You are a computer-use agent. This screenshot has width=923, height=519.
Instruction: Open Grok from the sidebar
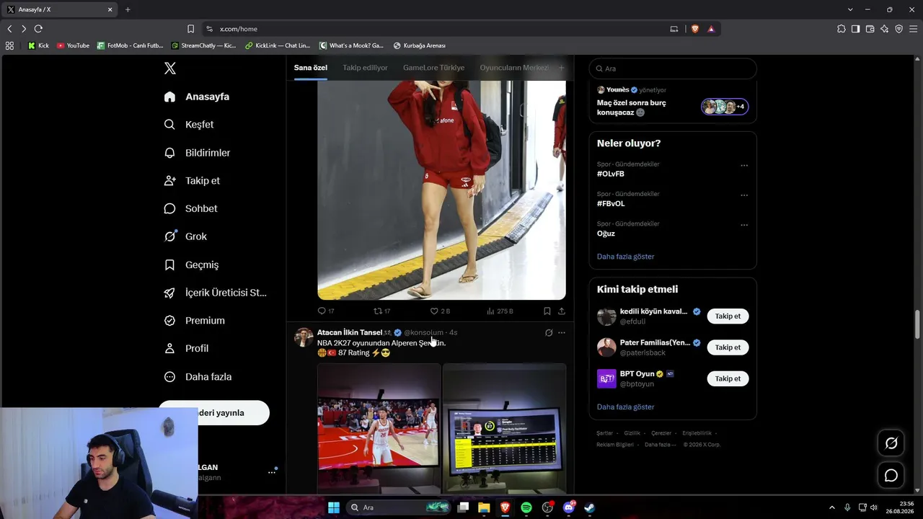[186, 236]
